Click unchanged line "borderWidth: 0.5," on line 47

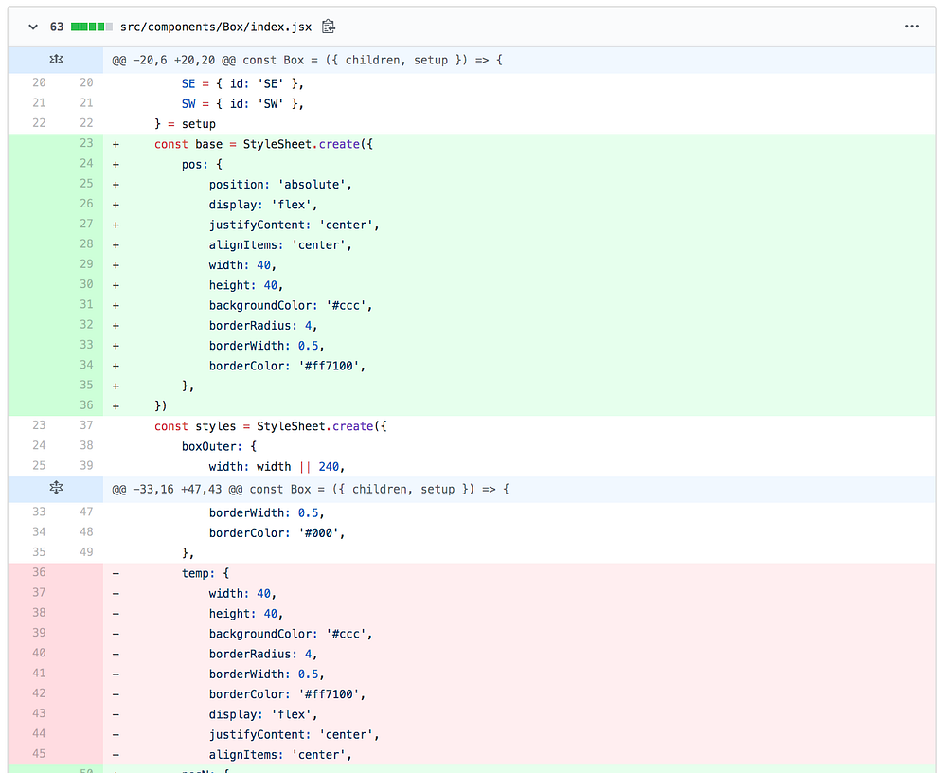[267, 512]
